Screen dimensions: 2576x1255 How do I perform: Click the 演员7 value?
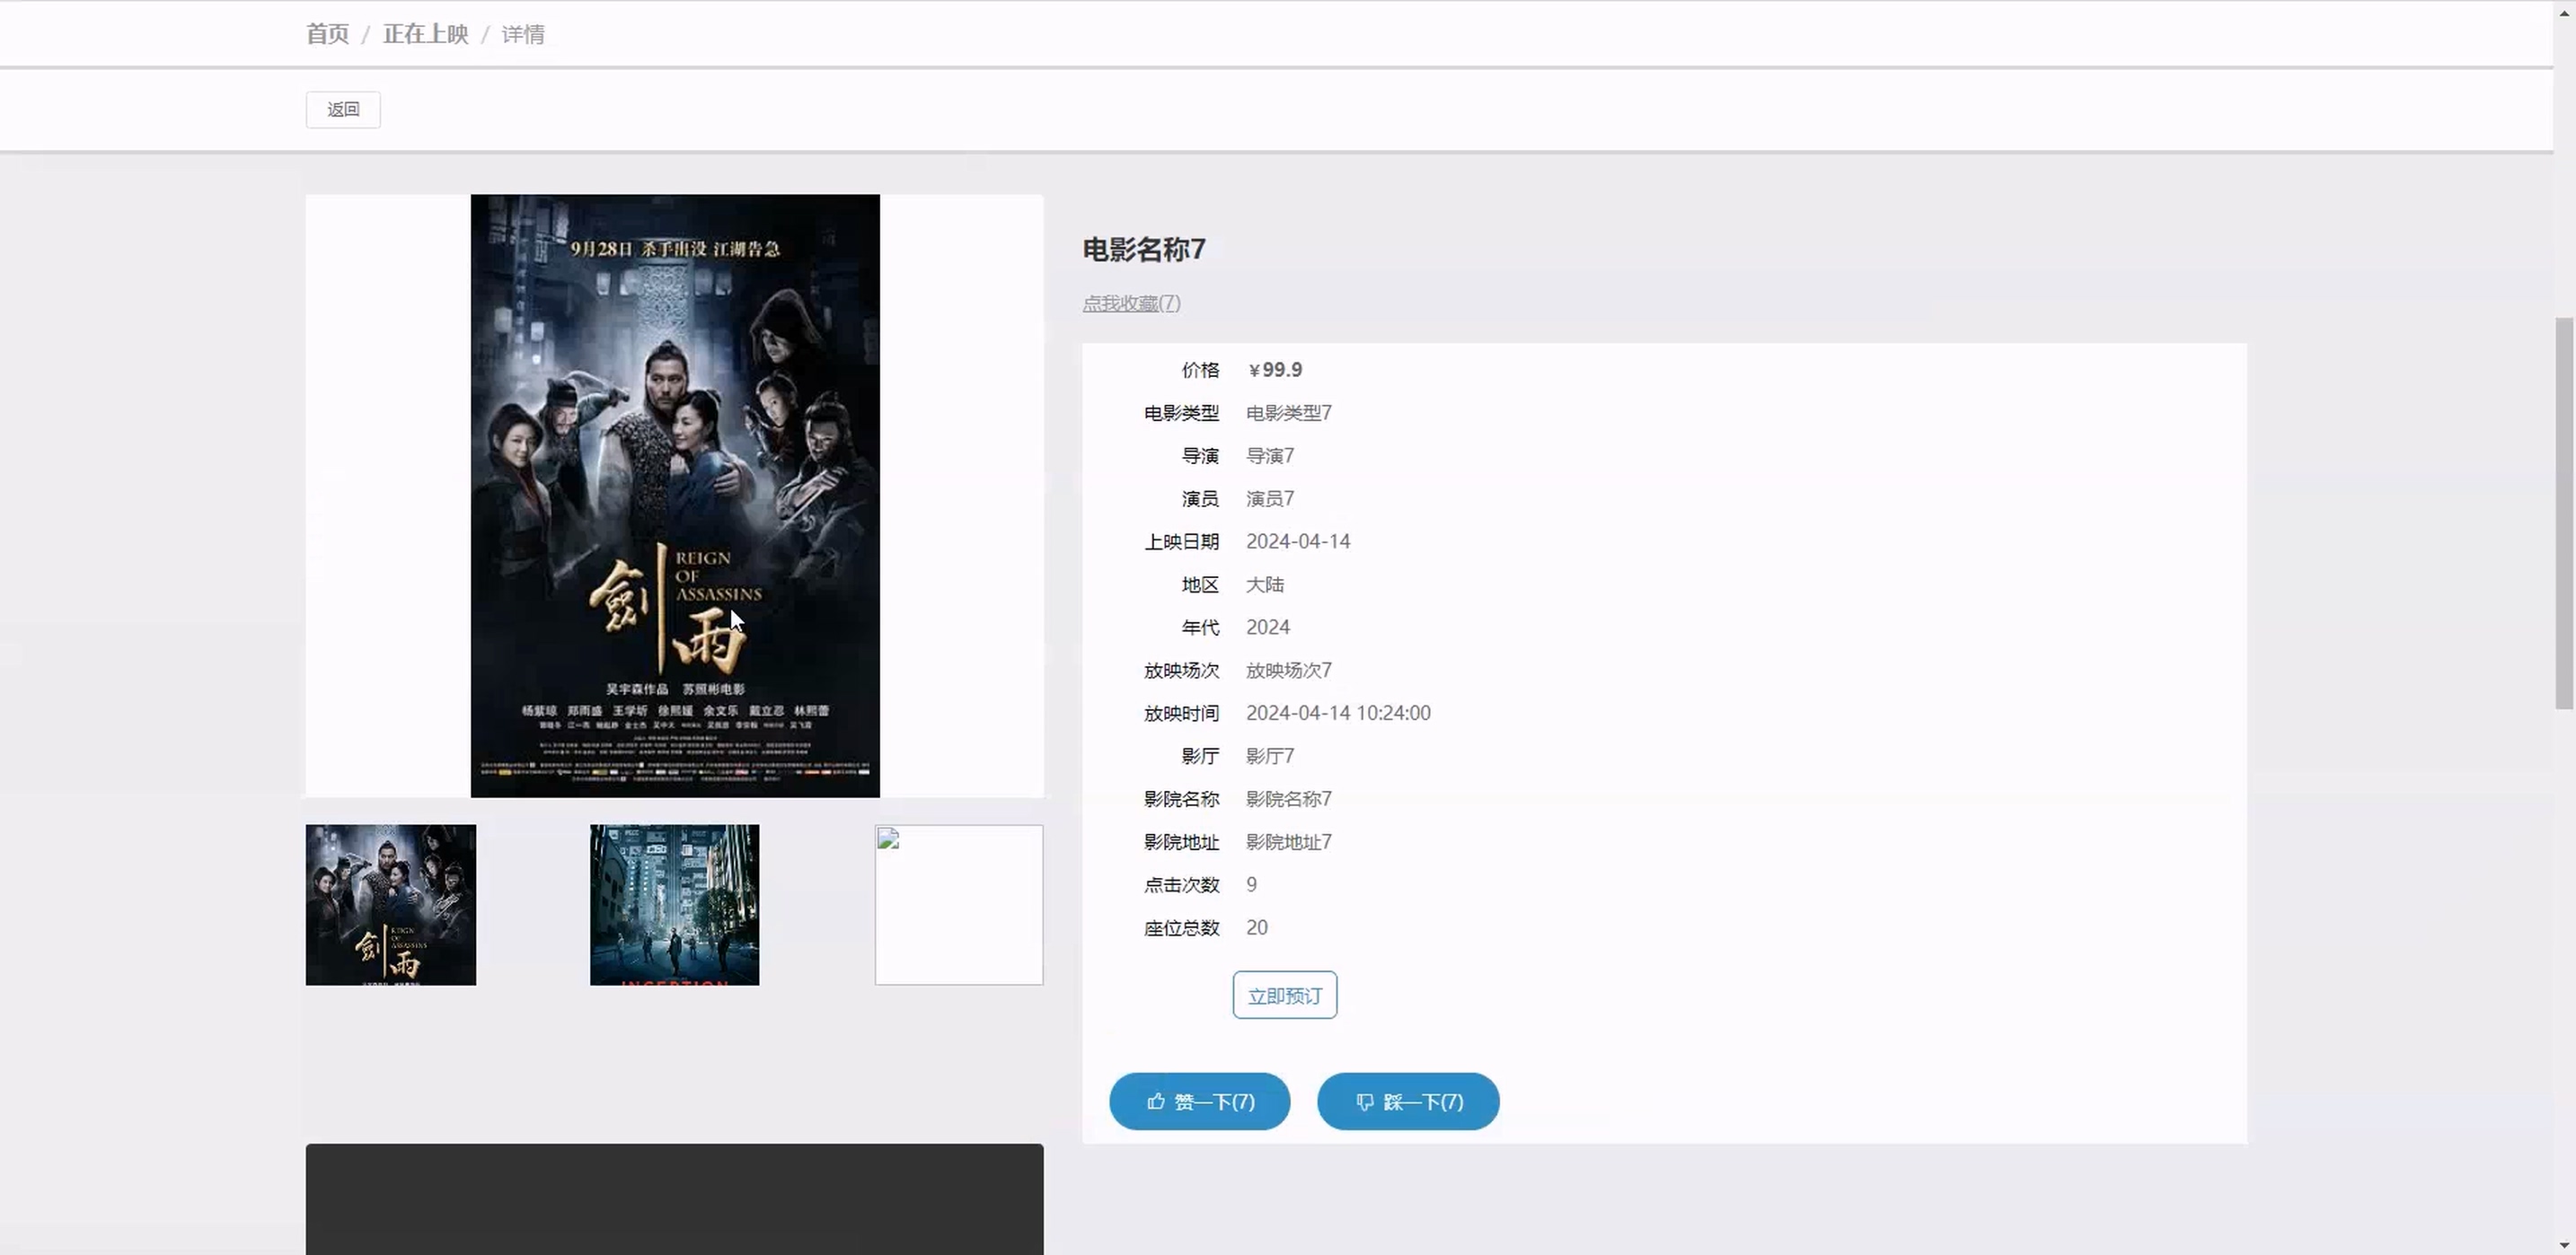pos(1270,498)
